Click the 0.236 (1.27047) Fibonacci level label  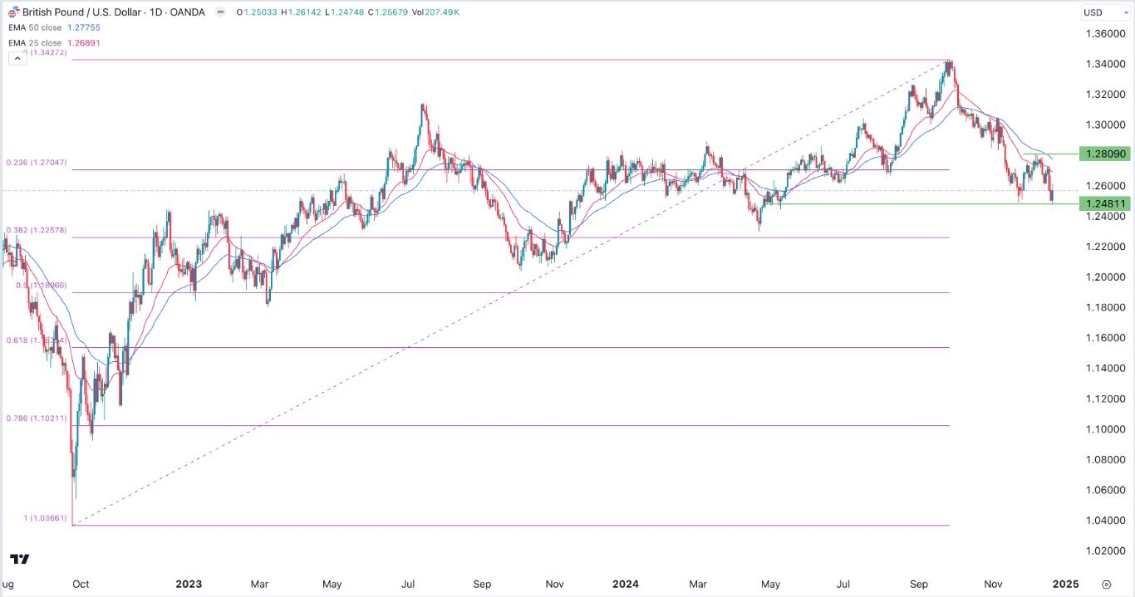pos(36,164)
